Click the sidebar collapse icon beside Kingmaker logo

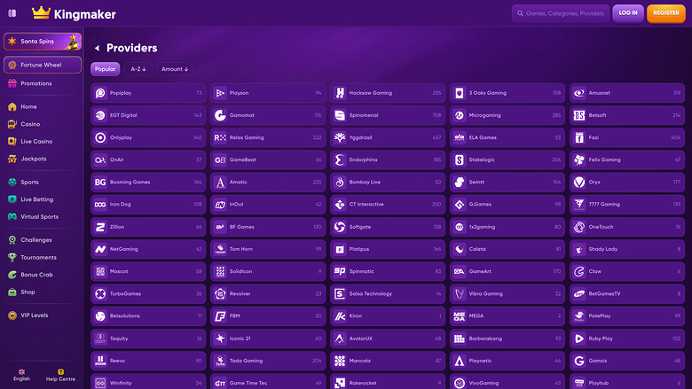tap(12, 13)
